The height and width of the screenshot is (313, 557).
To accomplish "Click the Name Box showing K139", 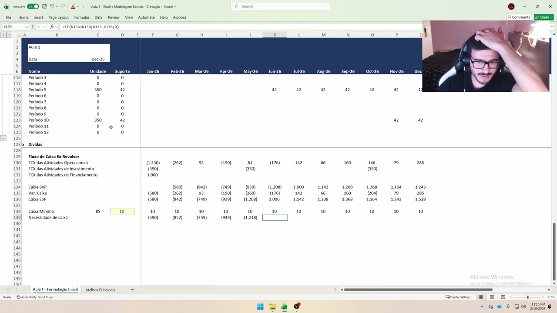I will (13, 27).
